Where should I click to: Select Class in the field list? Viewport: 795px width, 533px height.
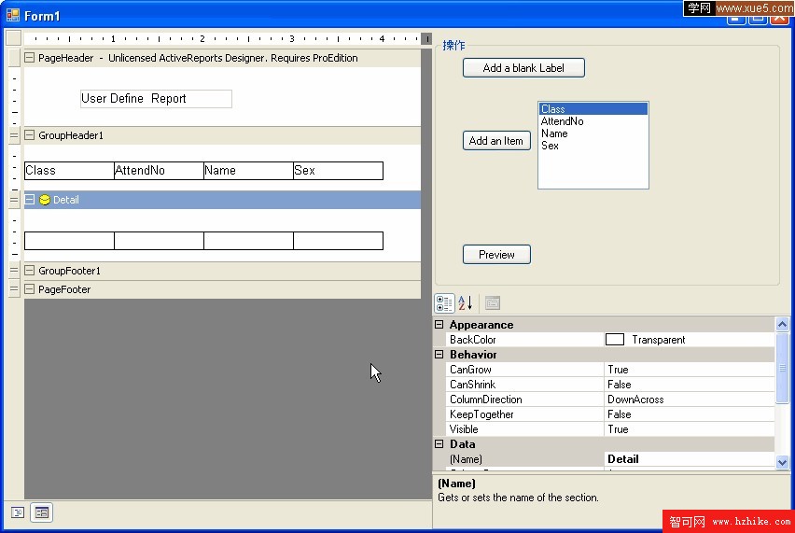click(x=593, y=109)
